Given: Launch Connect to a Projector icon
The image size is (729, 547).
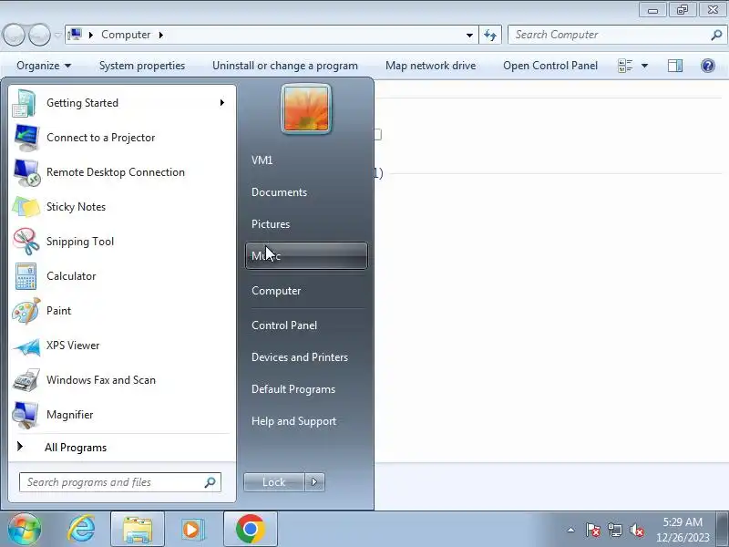Looking at the screenshot, I should point(26,138).
